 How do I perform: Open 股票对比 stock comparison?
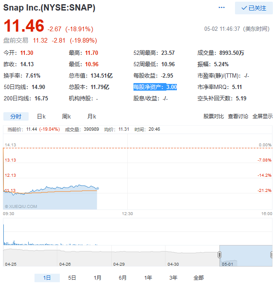pyautogui.click(x=214, y=116)
